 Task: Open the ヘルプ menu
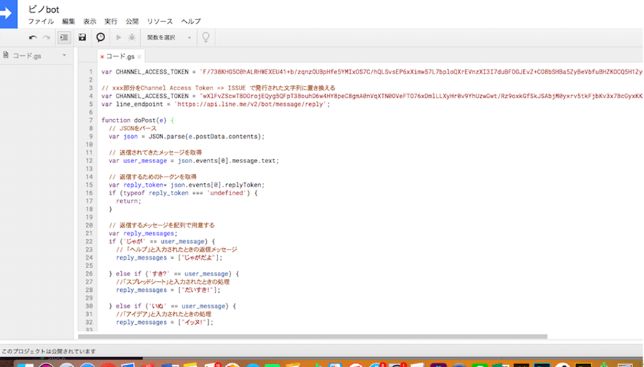pyautogui.click(x=191, y=21)
